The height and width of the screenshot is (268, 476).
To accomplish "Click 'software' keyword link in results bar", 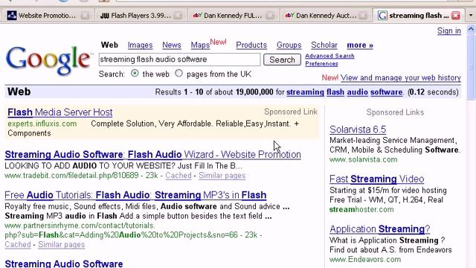I will click(x=386, y=92).
